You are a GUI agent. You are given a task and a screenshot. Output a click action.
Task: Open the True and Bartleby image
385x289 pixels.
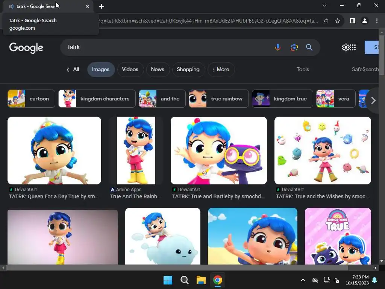(219, 151)
